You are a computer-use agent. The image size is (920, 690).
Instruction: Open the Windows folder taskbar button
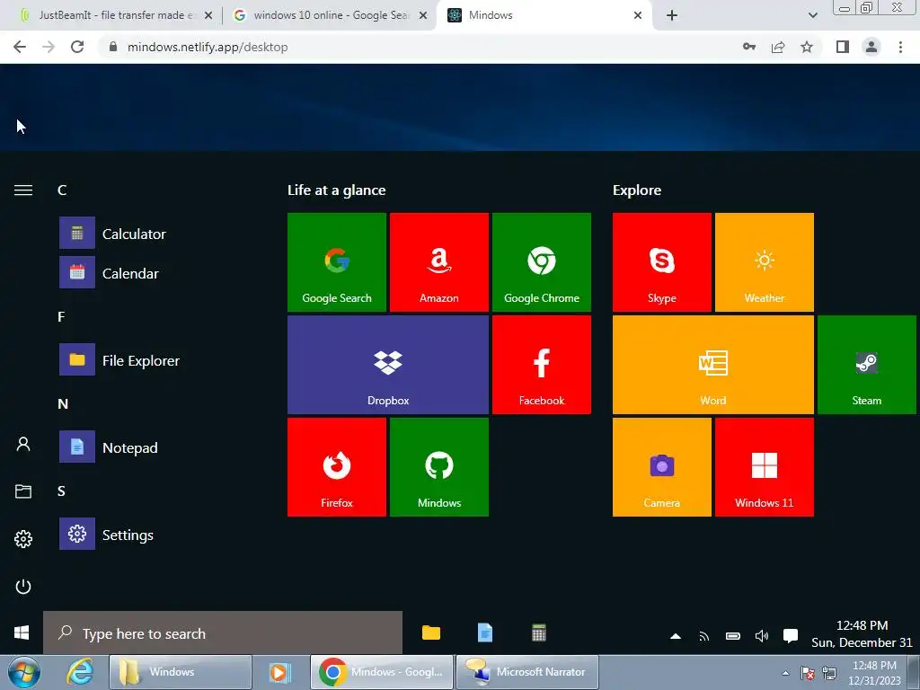(x=180, y=672)
